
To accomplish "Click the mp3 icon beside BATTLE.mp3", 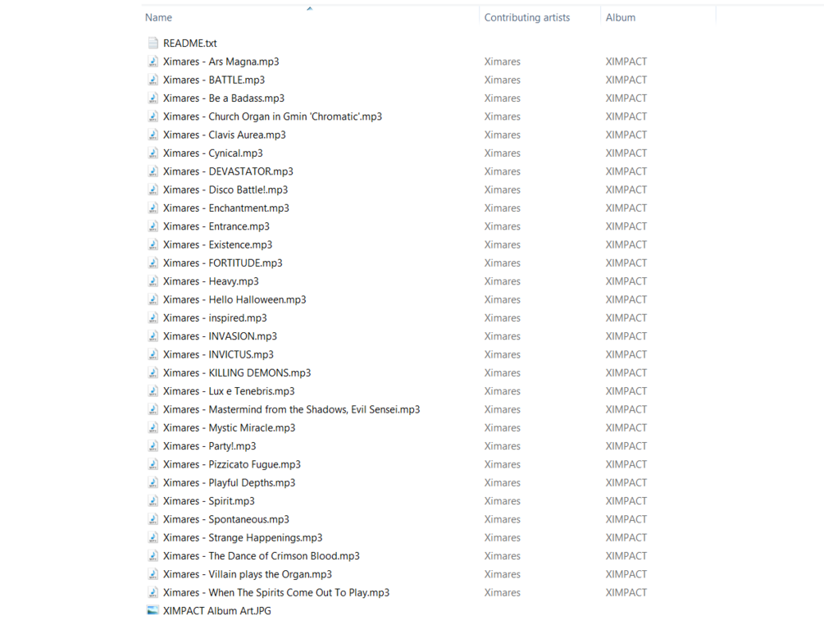I will tap(153, 80).
